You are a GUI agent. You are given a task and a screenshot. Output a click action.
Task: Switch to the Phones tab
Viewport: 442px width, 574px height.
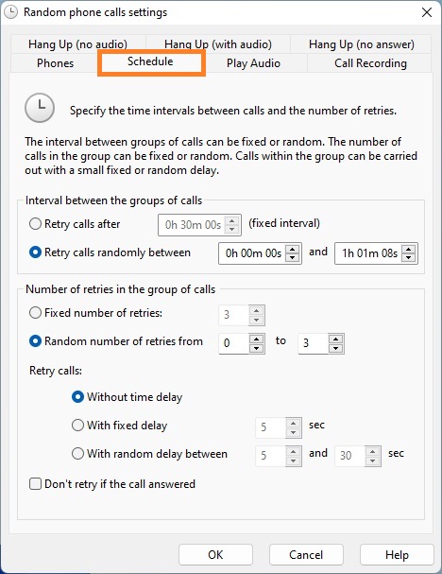click(x=55, y=63)
